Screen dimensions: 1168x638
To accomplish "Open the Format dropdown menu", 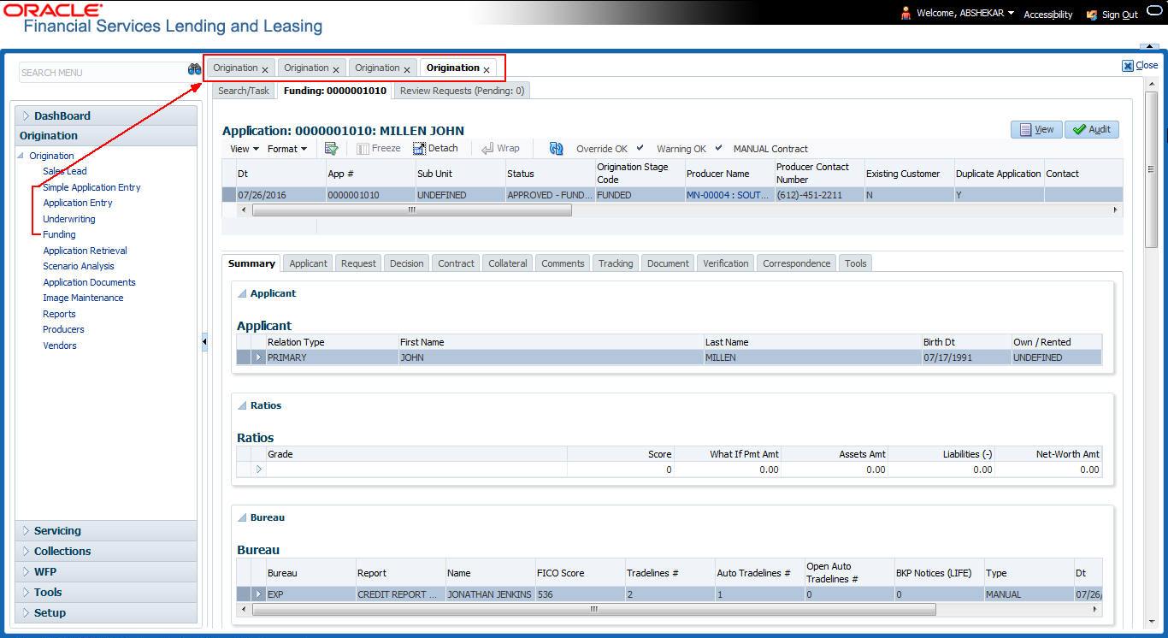I will pos(286,149).
